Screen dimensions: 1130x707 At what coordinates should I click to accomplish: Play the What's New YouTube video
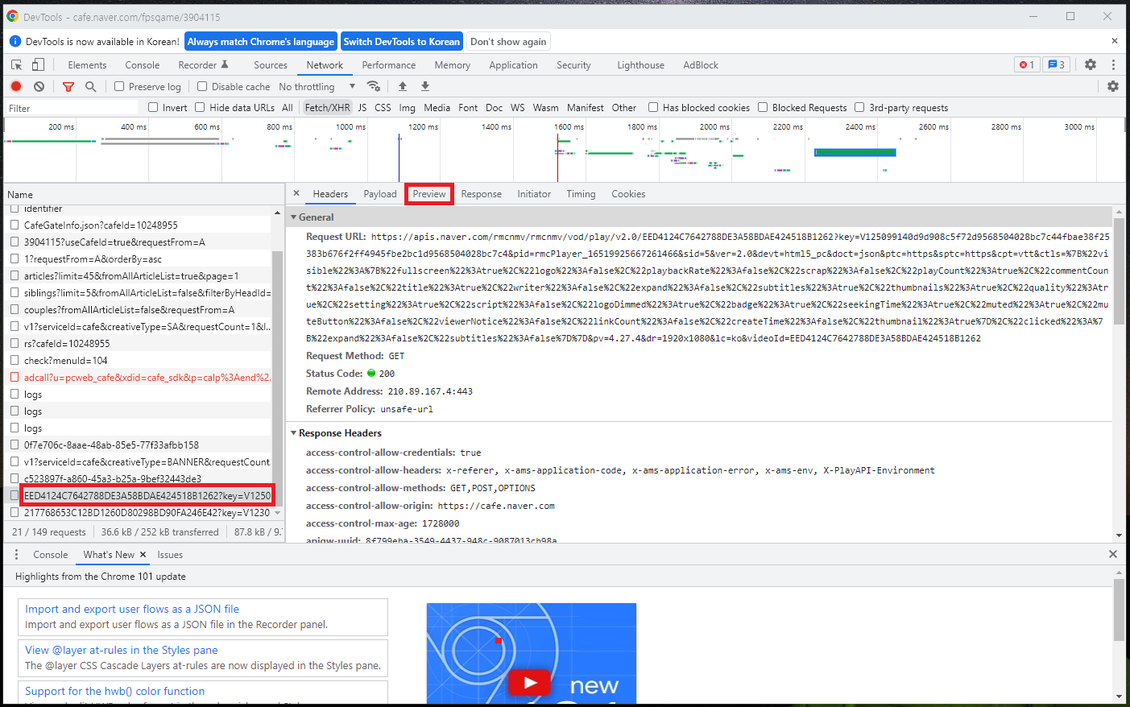click(x=529, y=683)
